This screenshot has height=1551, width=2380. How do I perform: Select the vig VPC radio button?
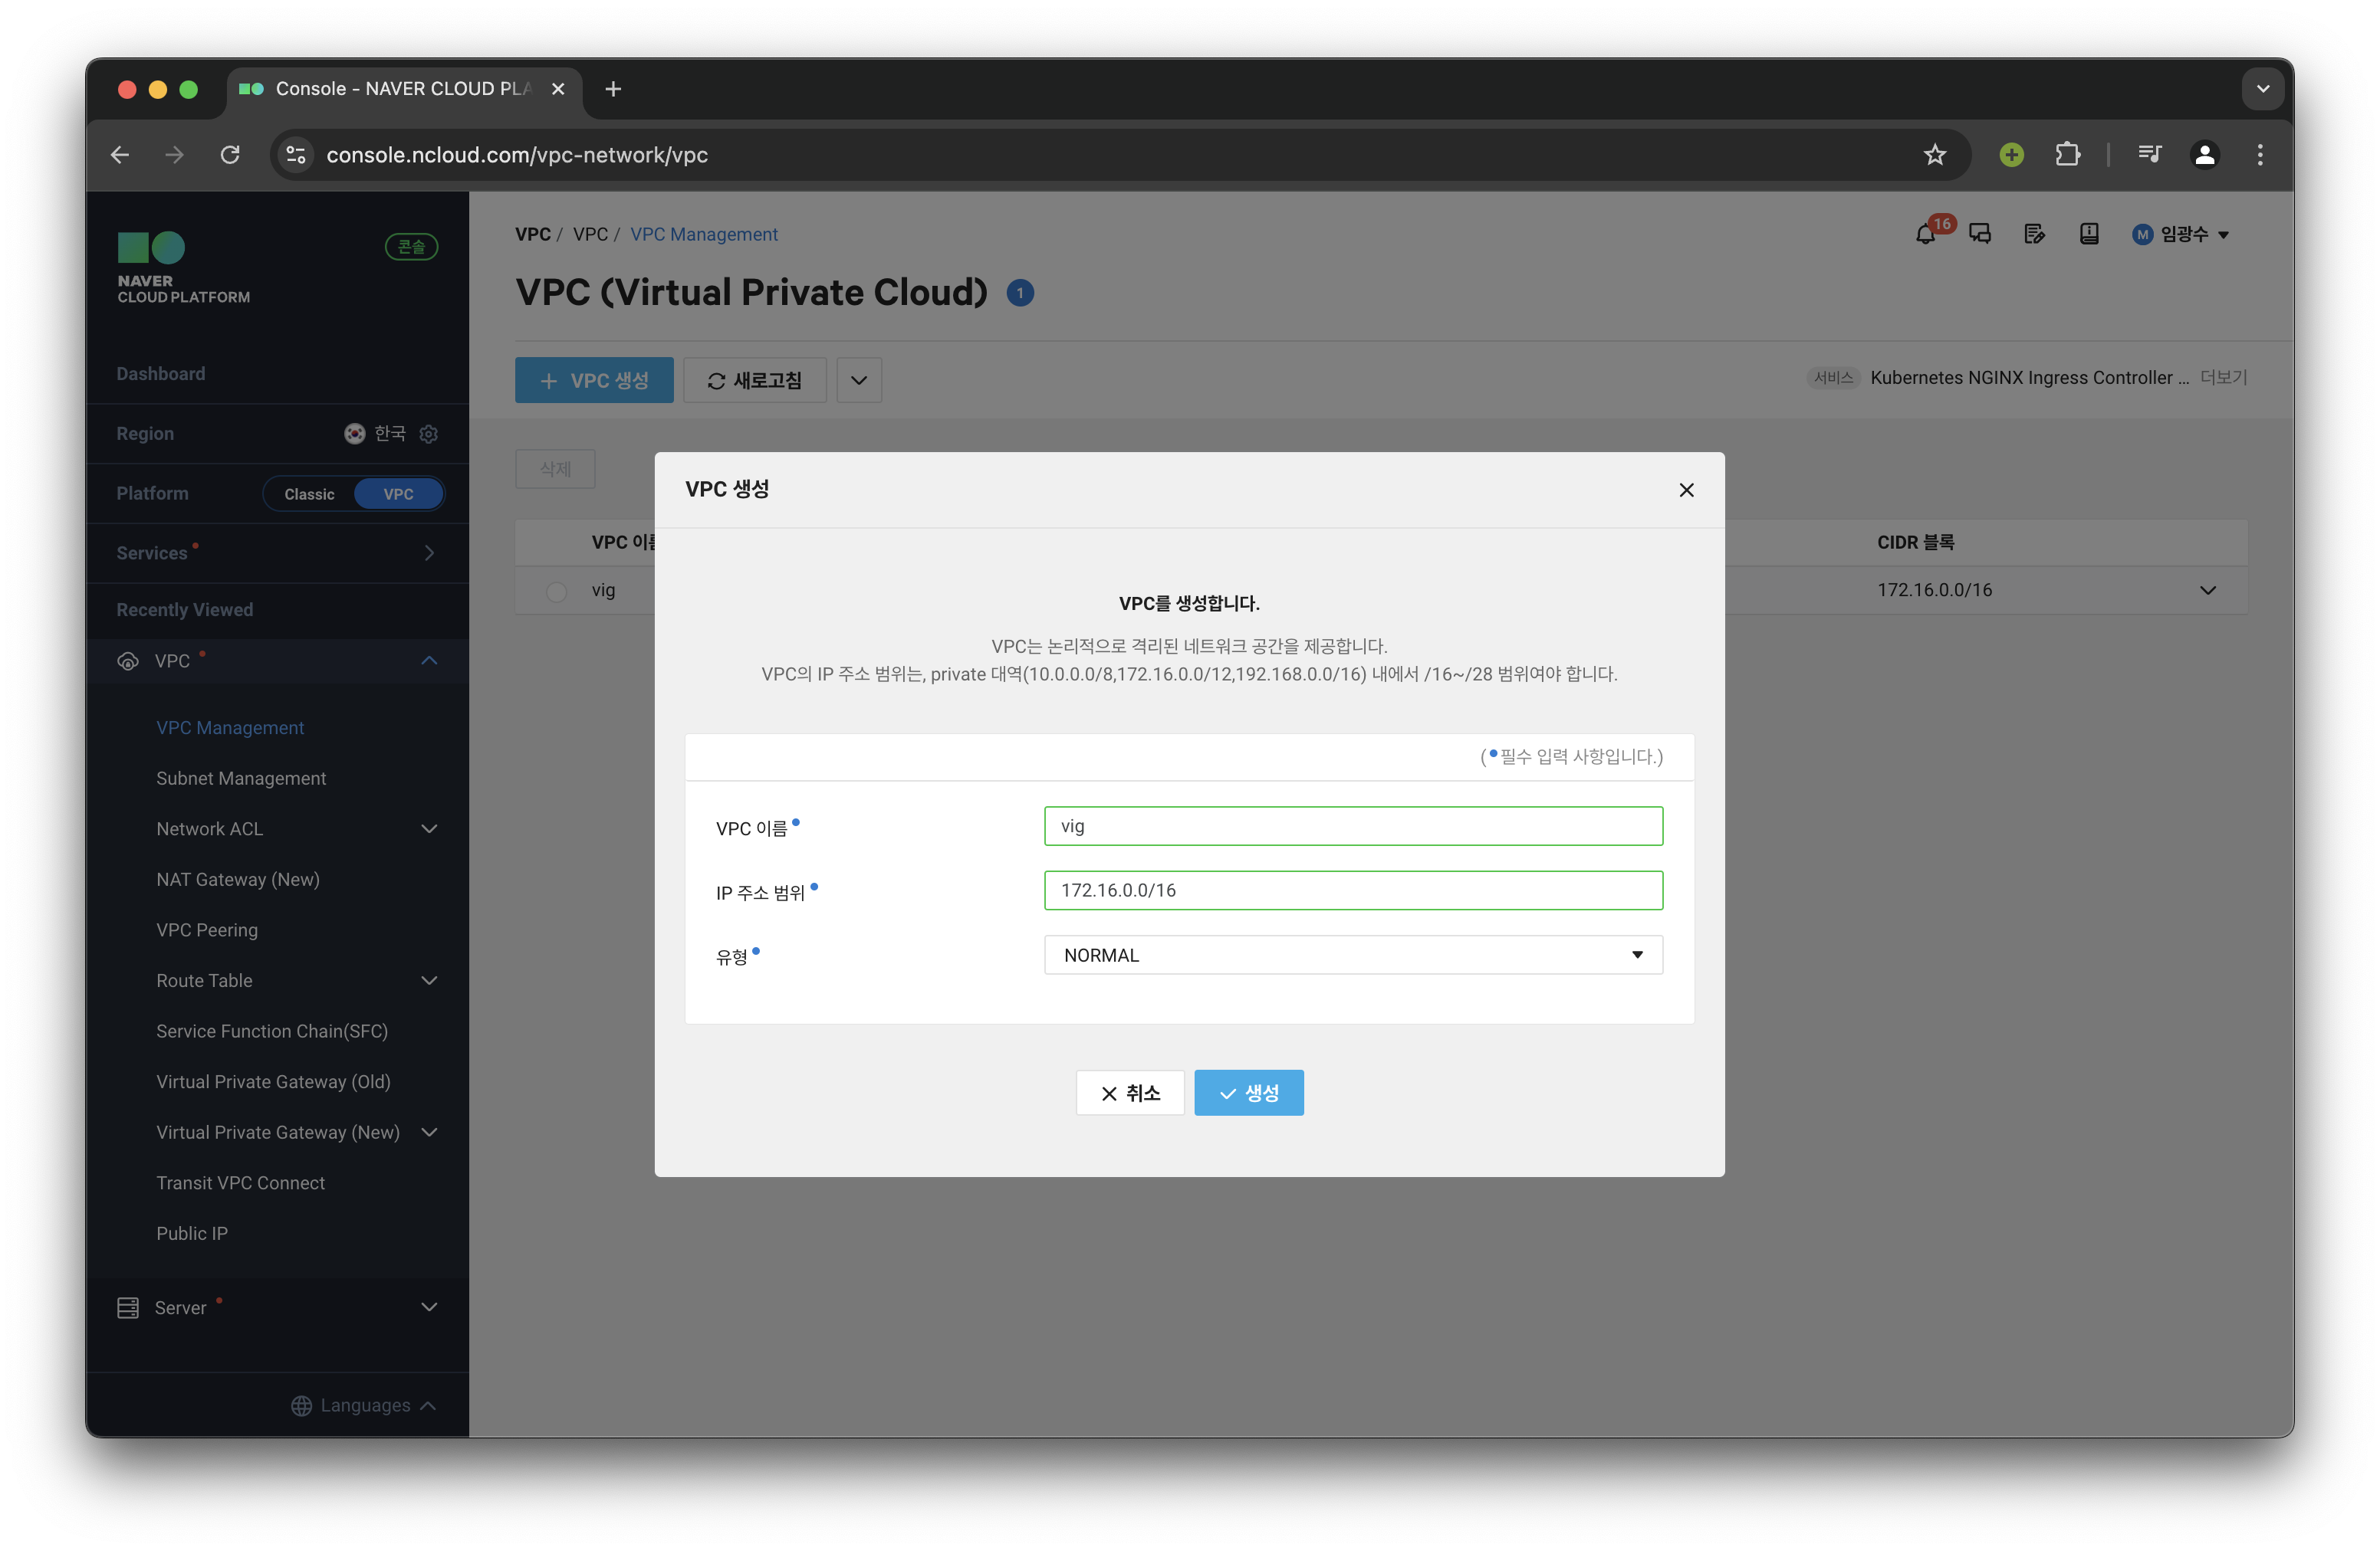pos(557,592)
